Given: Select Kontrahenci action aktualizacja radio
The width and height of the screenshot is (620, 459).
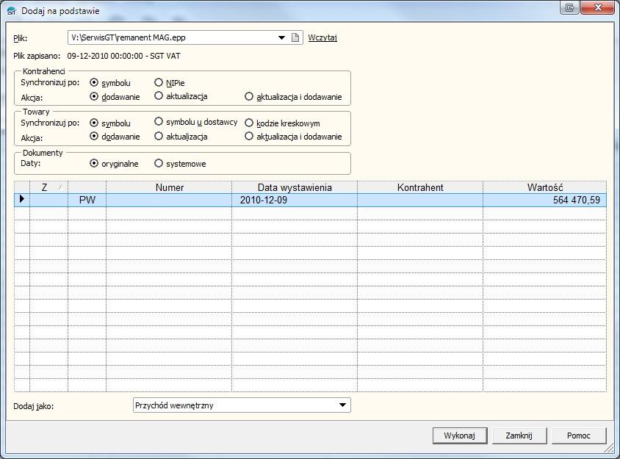Looking at the screenshot, I should click(159, 95).
